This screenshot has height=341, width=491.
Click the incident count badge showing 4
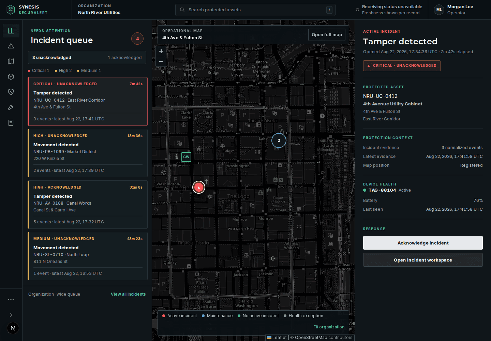[137, 39]
